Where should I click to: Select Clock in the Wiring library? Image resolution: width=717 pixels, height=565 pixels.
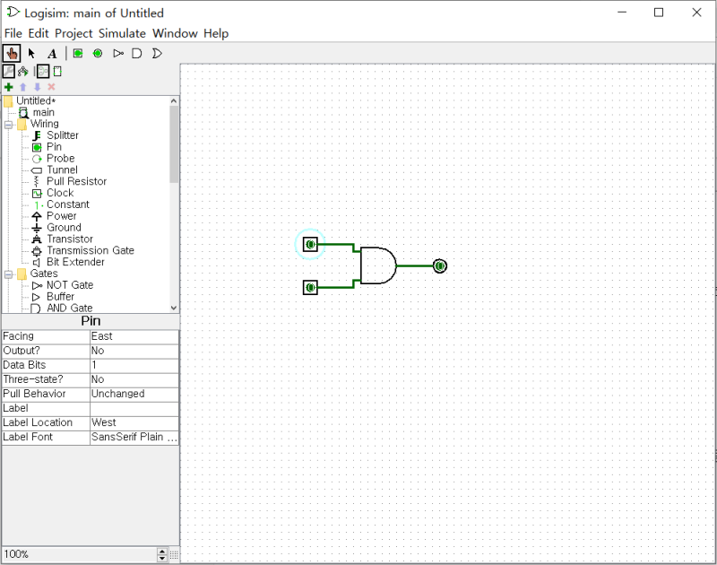coord(59,193)
